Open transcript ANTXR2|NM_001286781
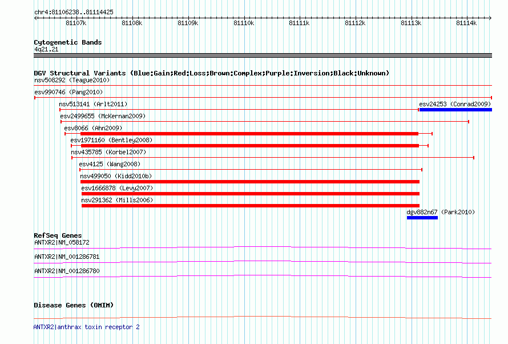Viewport: 508px width, 344px height. pyautogui.click(x=67, y=257)
